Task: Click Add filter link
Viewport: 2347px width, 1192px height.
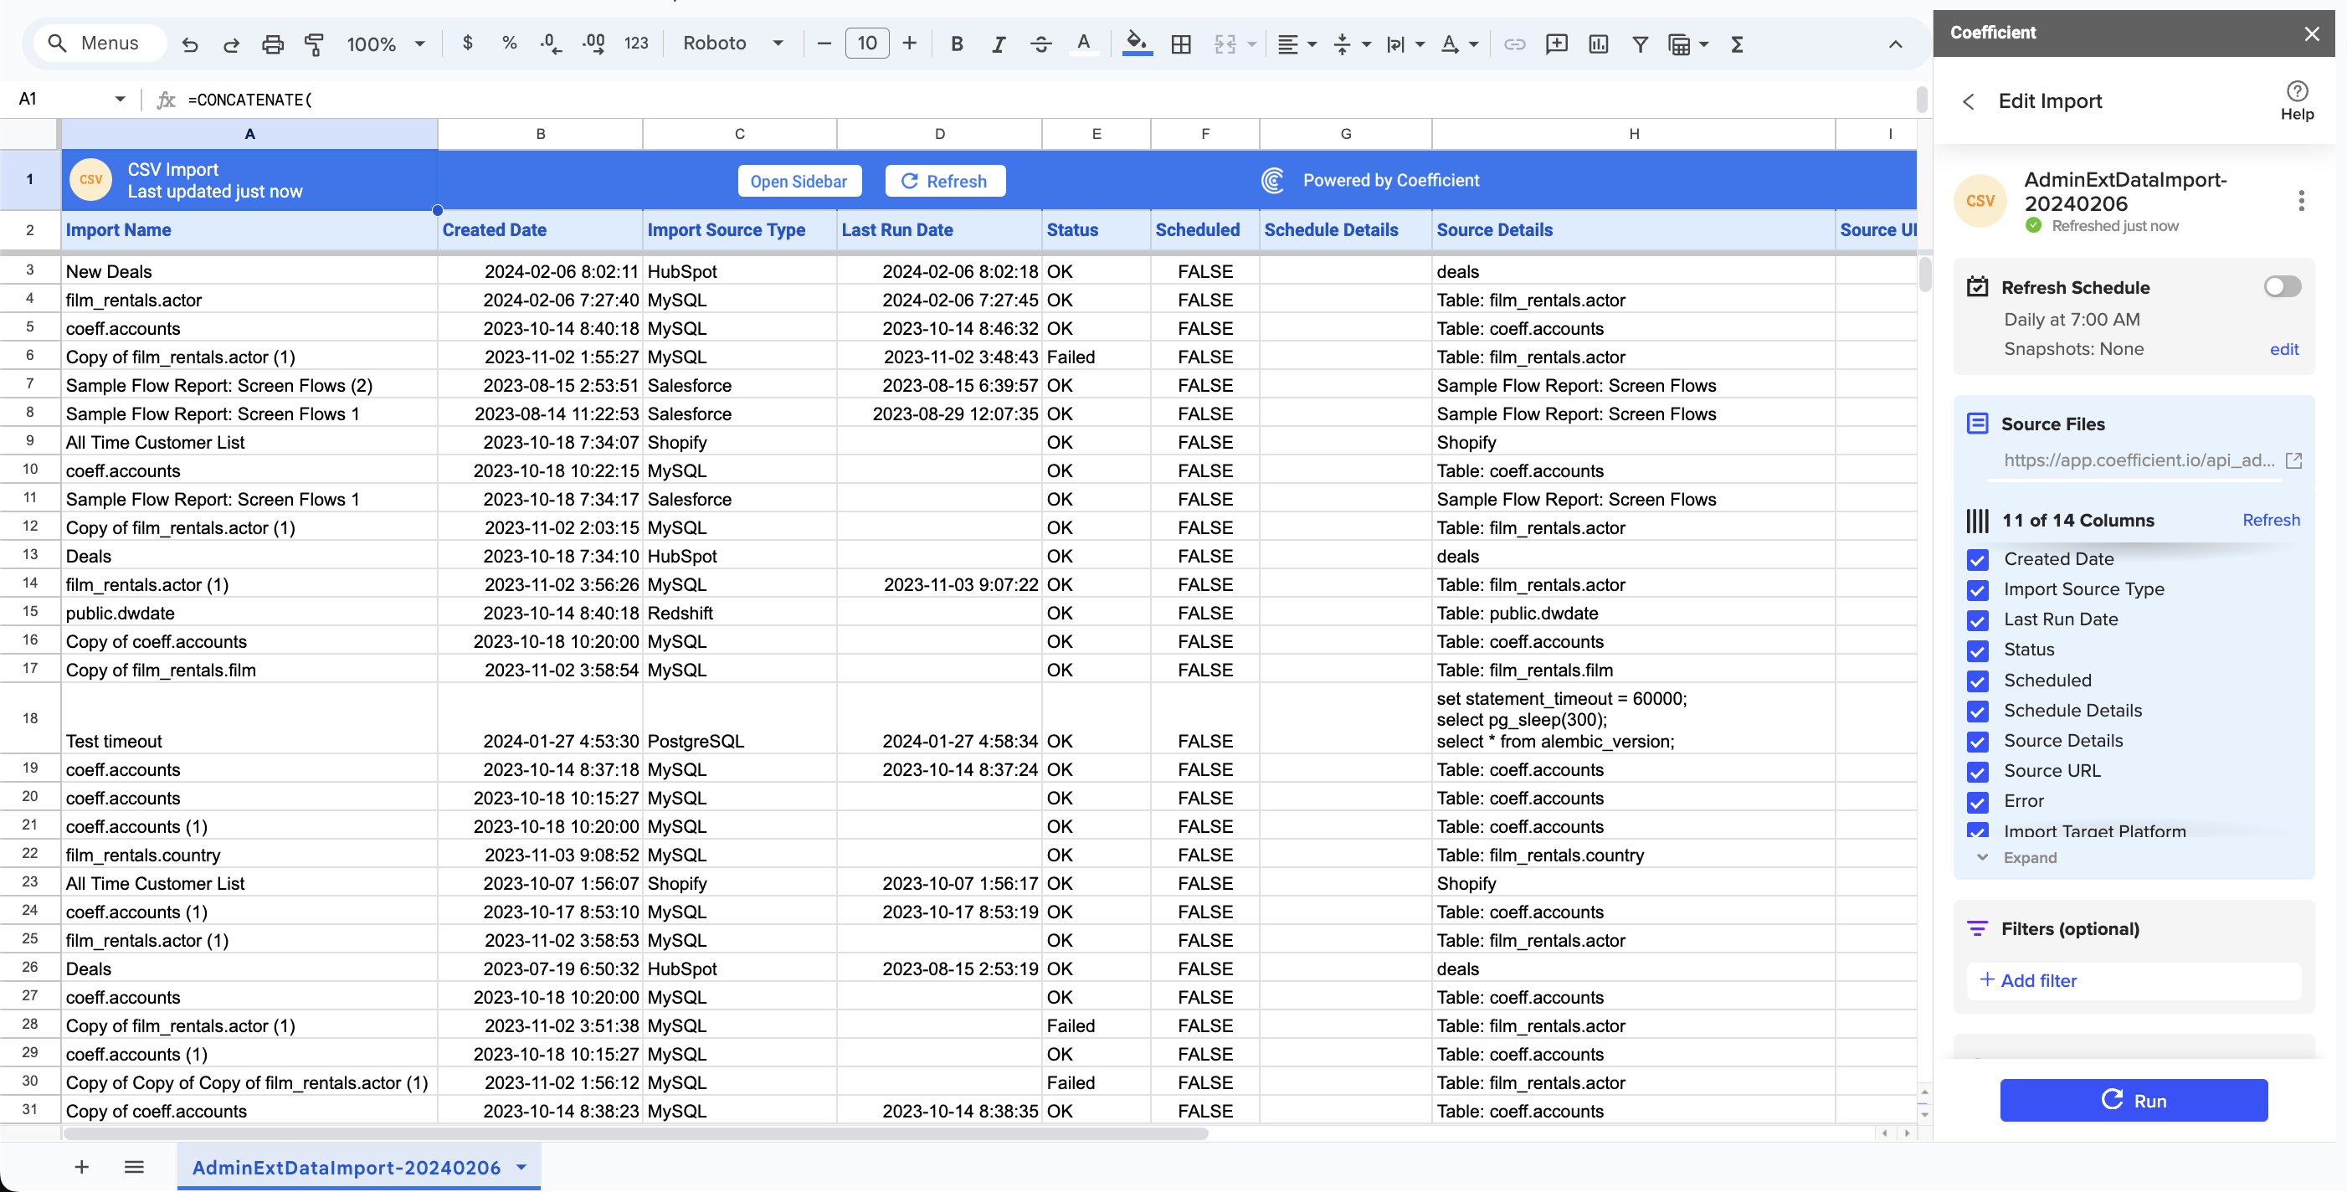Action: tap(2029, 980)
